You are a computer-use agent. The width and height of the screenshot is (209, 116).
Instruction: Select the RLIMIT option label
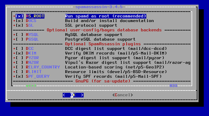34,72
